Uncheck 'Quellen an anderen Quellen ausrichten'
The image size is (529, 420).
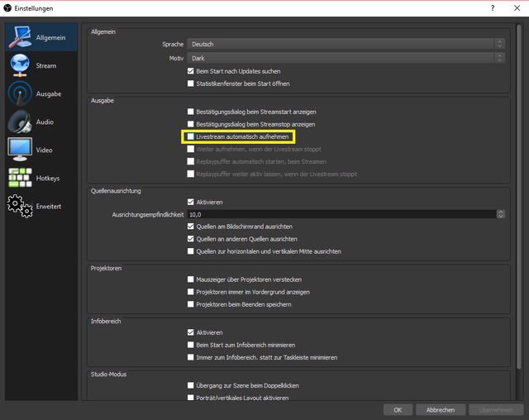click(191, 239)
